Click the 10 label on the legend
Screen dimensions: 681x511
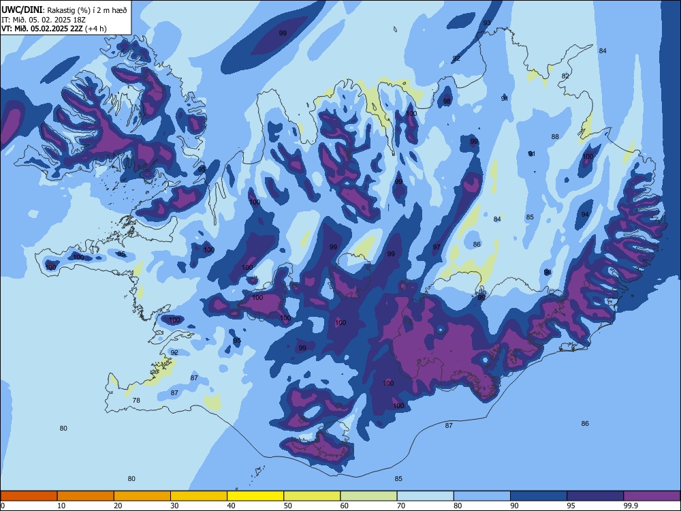pos(61,506)
